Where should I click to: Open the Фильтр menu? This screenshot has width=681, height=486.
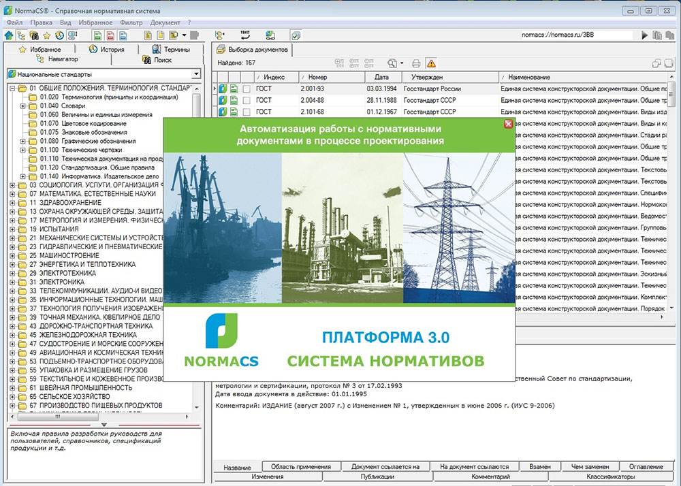coord(131,22)
